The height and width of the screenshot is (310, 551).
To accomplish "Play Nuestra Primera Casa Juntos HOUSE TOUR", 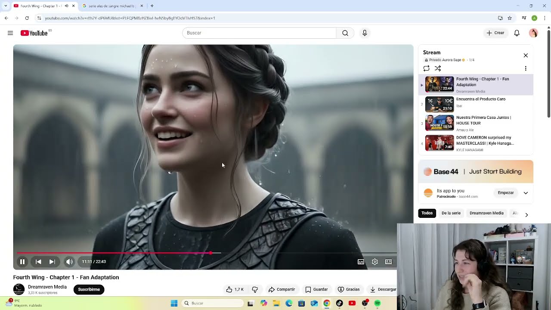I will (x=476, y=123).
